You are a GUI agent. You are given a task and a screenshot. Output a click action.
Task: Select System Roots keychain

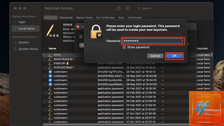28,49
